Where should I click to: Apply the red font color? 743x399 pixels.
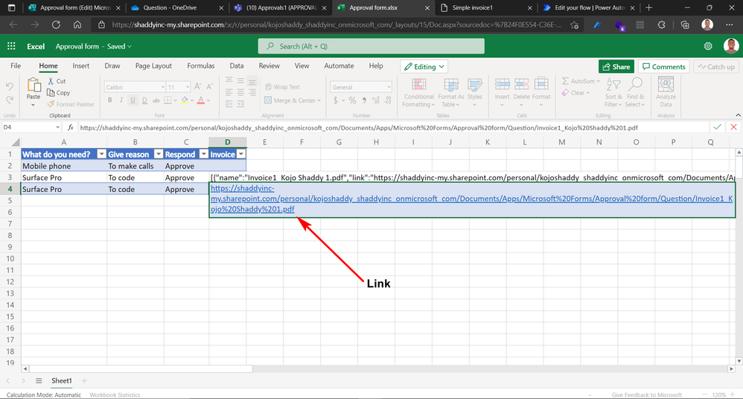[200, 100]
